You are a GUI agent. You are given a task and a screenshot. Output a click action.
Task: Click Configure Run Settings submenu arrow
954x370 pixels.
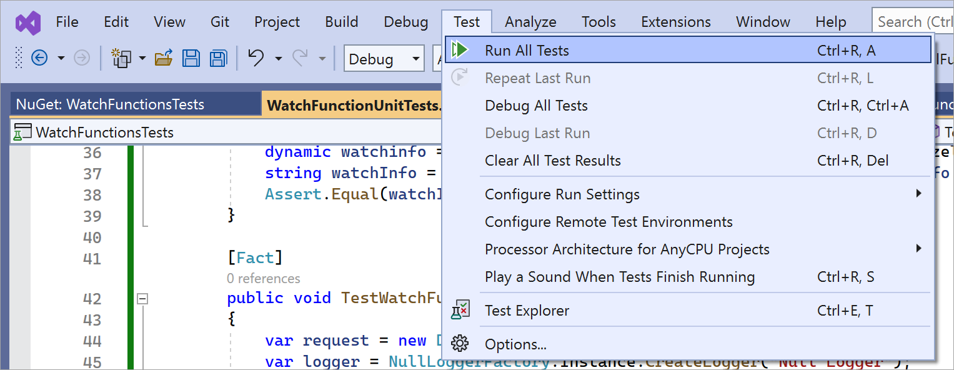(x=919, y=194)
